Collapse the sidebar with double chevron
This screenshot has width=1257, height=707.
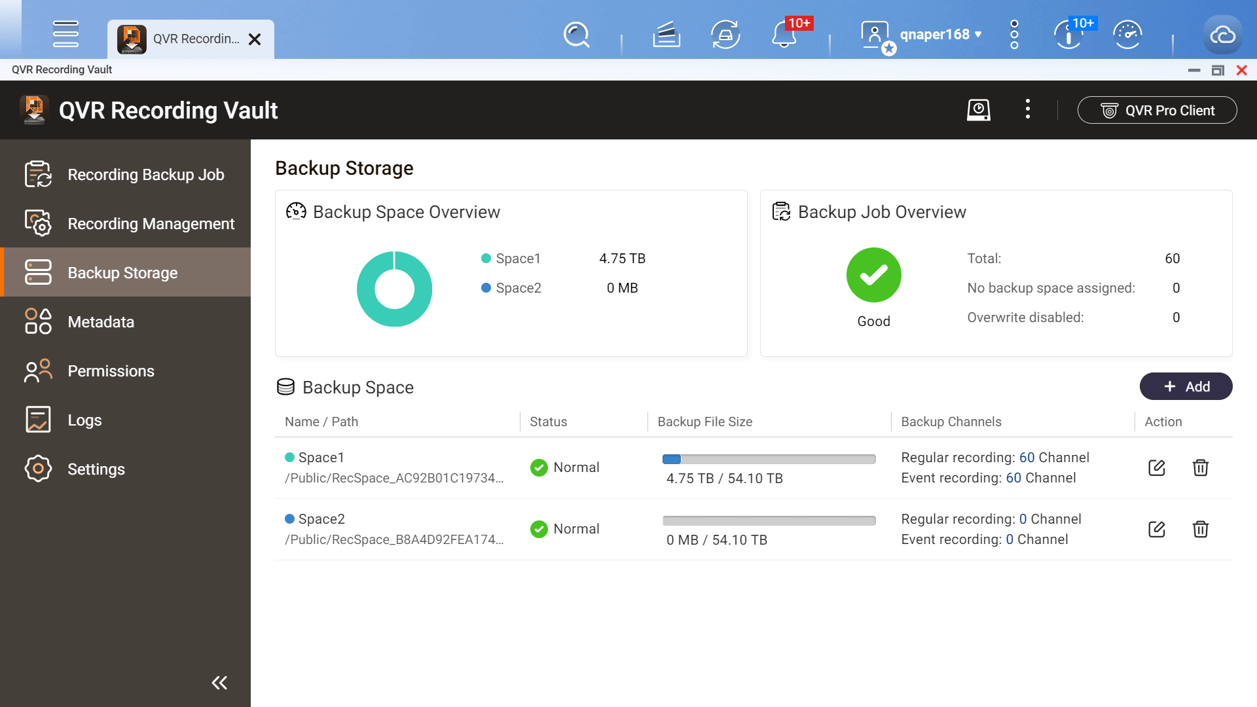click(x=219, y=683)
